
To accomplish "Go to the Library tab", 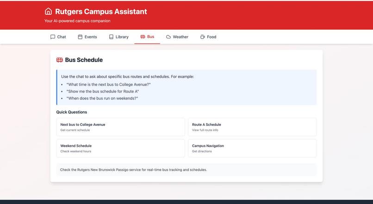I will (x=119, y=37).
